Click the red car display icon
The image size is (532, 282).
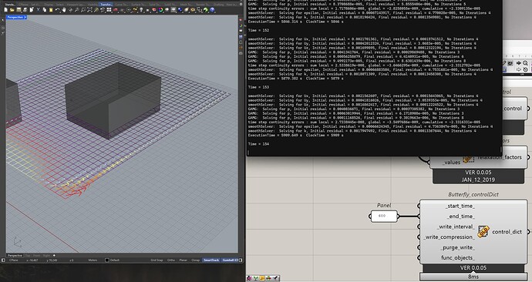116,10
